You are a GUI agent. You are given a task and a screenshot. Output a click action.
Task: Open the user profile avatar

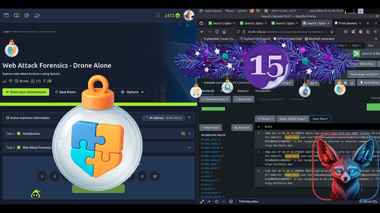(x=189, y=15)
